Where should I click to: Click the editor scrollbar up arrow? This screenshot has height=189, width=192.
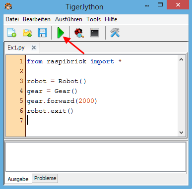(x=181, y=60)
